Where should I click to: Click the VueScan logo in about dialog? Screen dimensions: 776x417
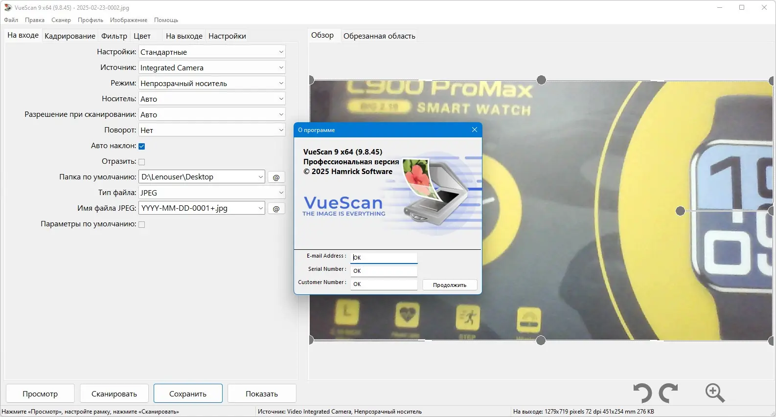pyautogui.click(x=343, y=206)
